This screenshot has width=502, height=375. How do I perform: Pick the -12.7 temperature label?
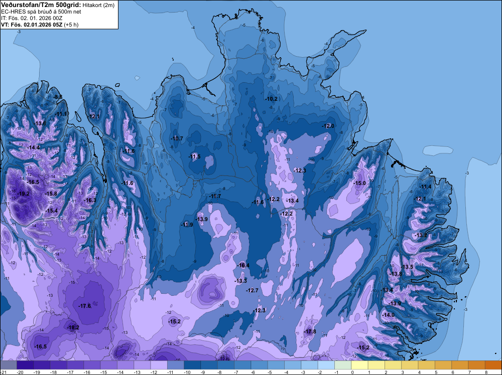pos(252,290)
